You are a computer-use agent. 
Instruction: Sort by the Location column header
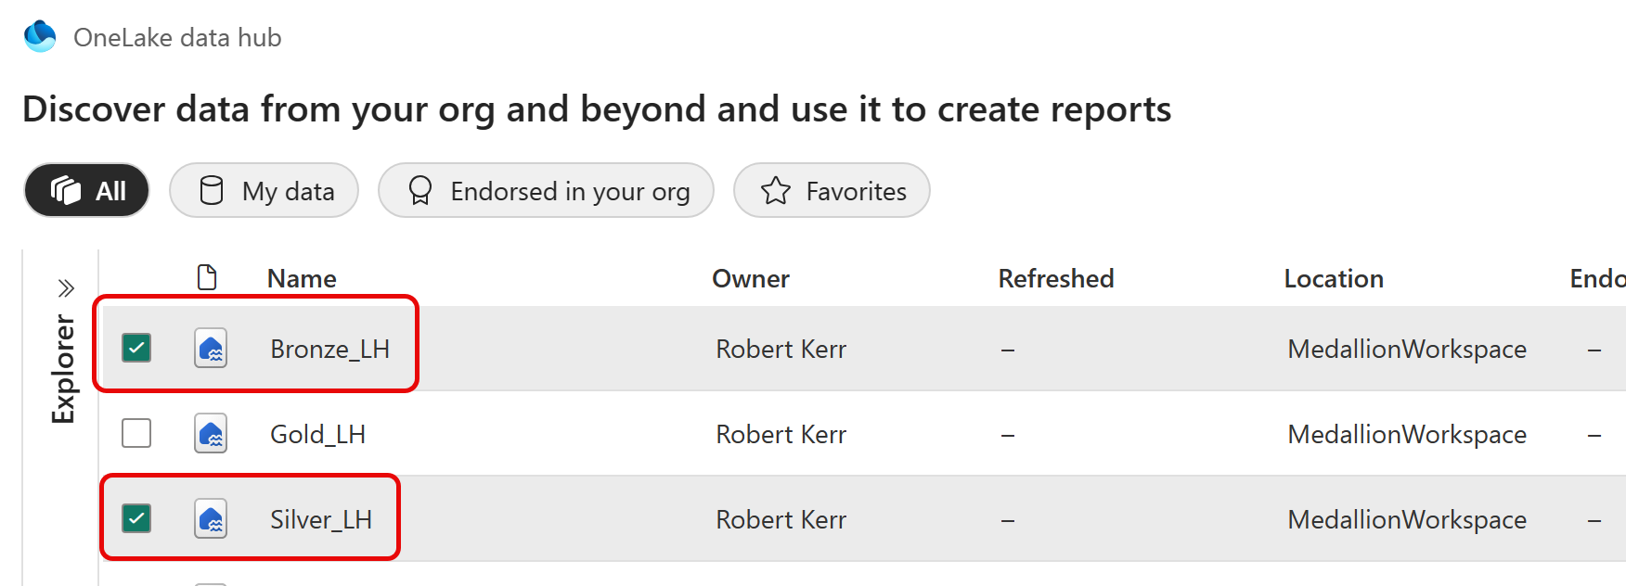click(1333, 279)
